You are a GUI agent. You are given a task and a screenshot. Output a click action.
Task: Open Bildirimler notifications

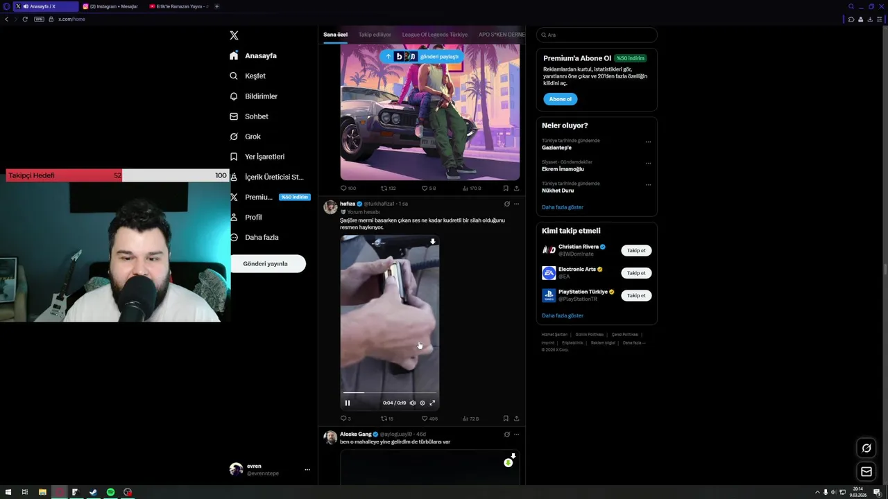(253, 96)
